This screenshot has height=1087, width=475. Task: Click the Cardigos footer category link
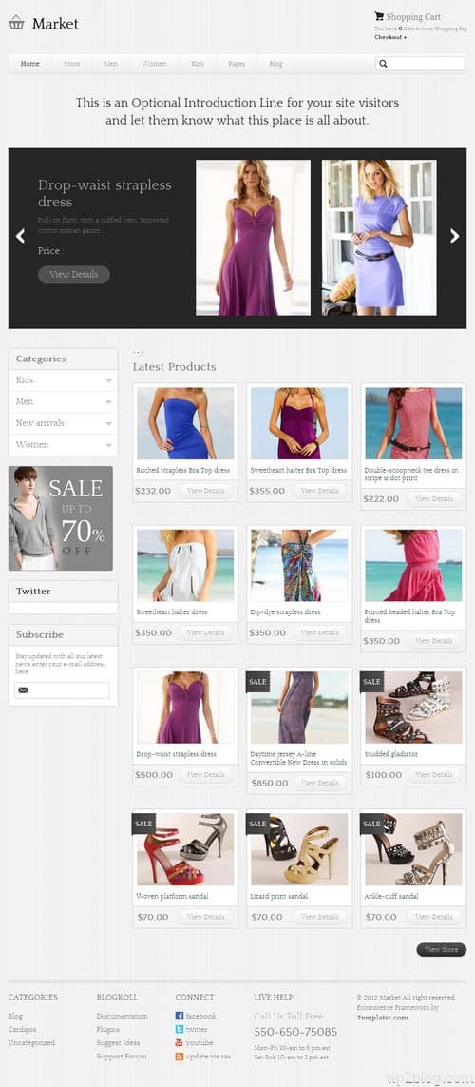22,1029
